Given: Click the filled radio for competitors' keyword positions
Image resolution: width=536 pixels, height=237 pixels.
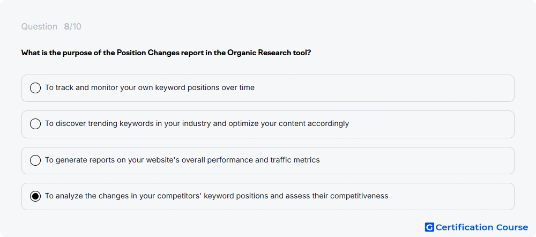Looking at the screenshot, I should 35,196.
